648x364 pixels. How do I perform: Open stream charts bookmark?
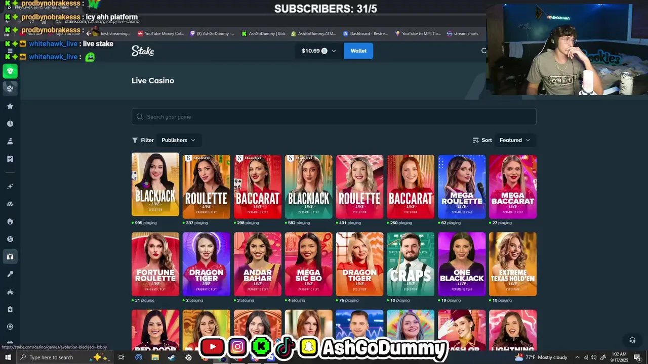[x=463, y=34]
